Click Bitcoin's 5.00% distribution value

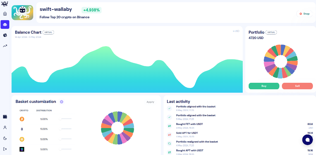pos(44,119)
